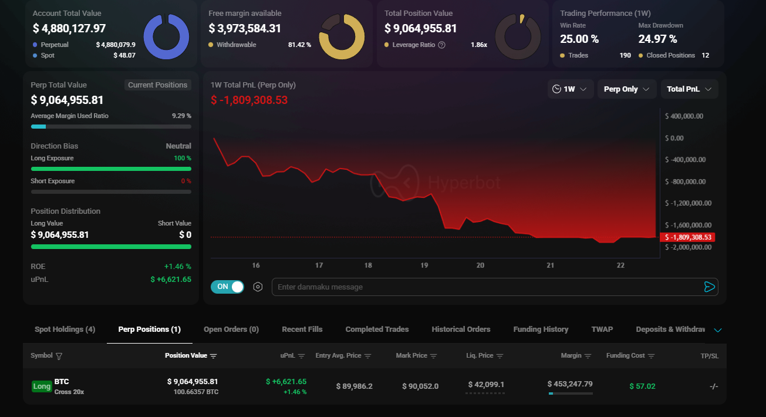Go to the Completed Trades tab
Viewport: 766px width, 417px height.
[377, 329]
